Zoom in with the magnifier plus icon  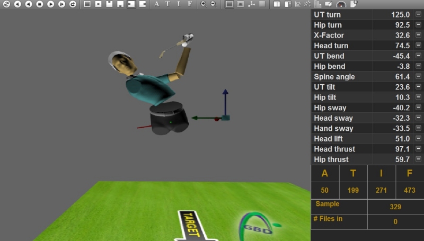coord(204,4)
